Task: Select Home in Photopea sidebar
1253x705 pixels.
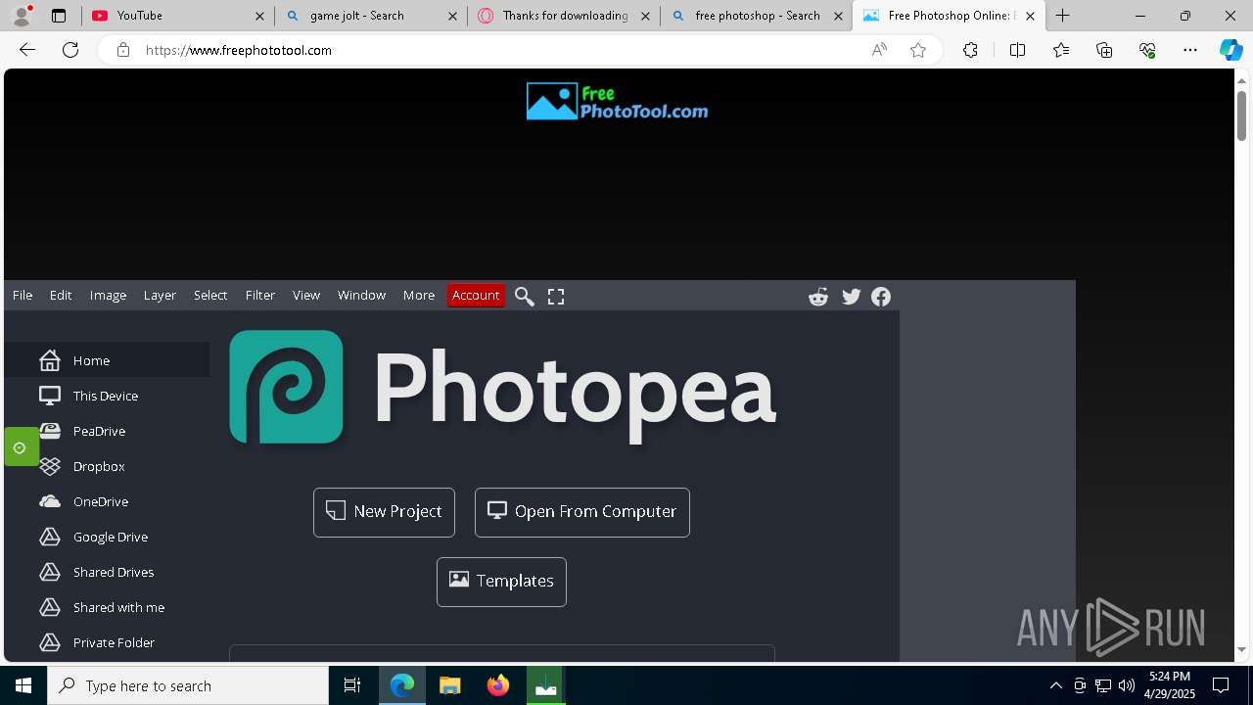Action: coord(108,360)
